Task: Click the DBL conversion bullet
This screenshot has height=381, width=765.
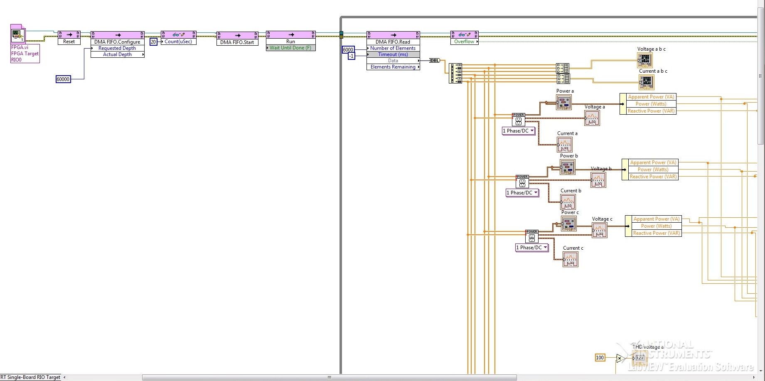Action: click(434, 61)
